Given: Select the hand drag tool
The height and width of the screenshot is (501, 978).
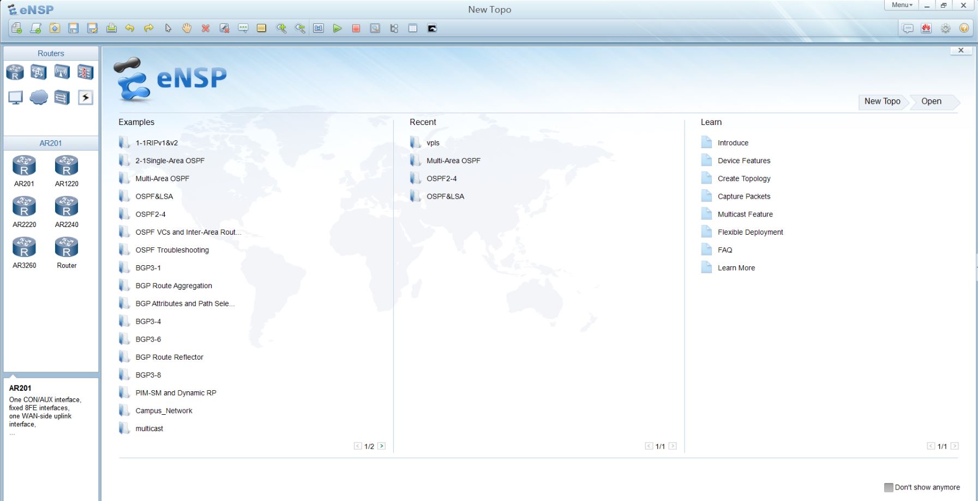Looking at the screenshot, I should click(187, 28).
